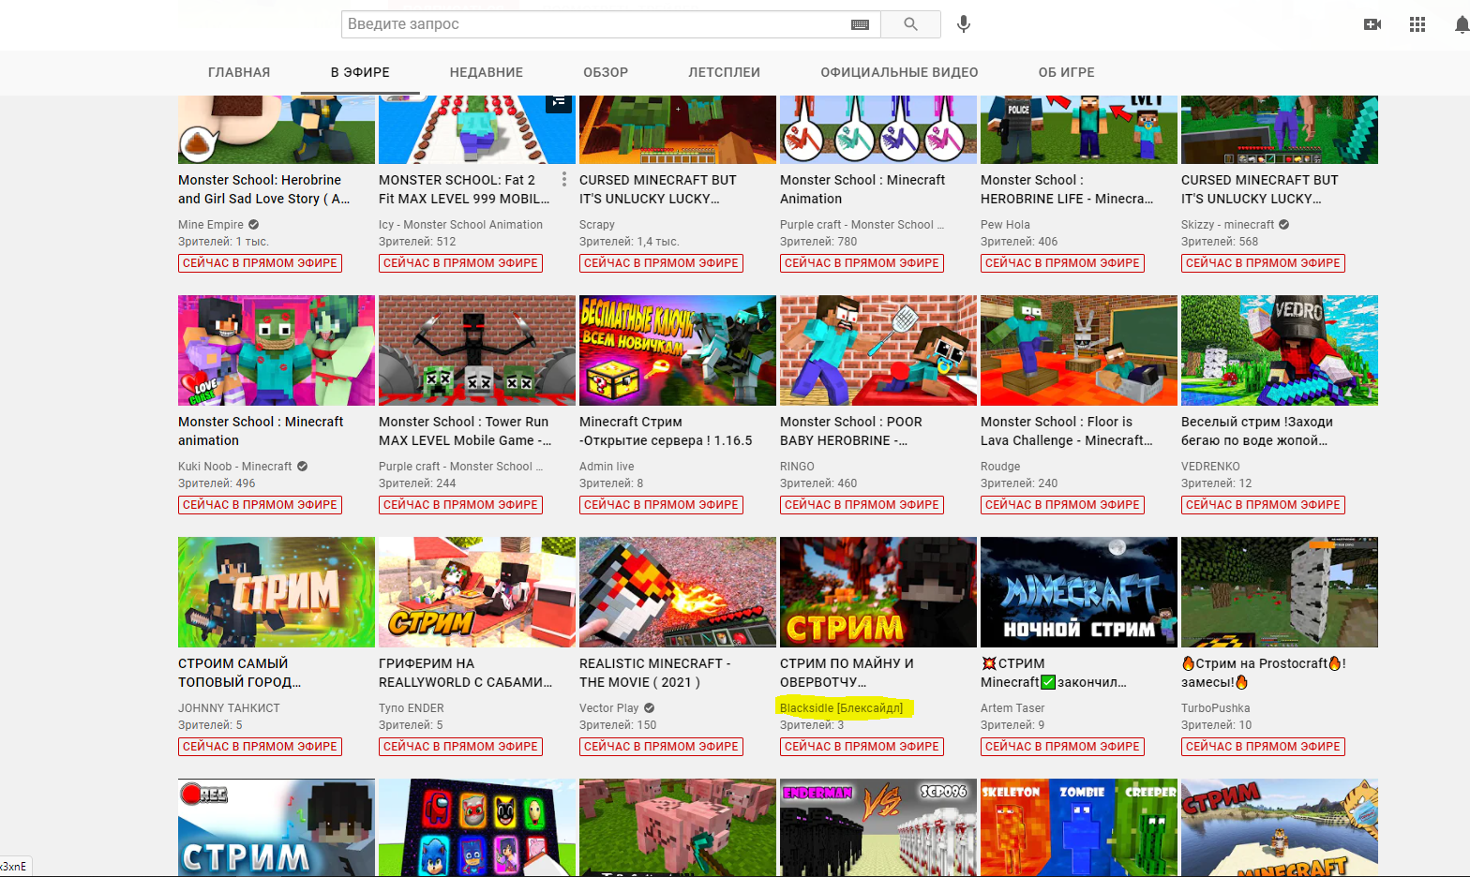Open the YouTube apps grid icon
Screen dimensions: 1470x877
[x=1417, y=24]
